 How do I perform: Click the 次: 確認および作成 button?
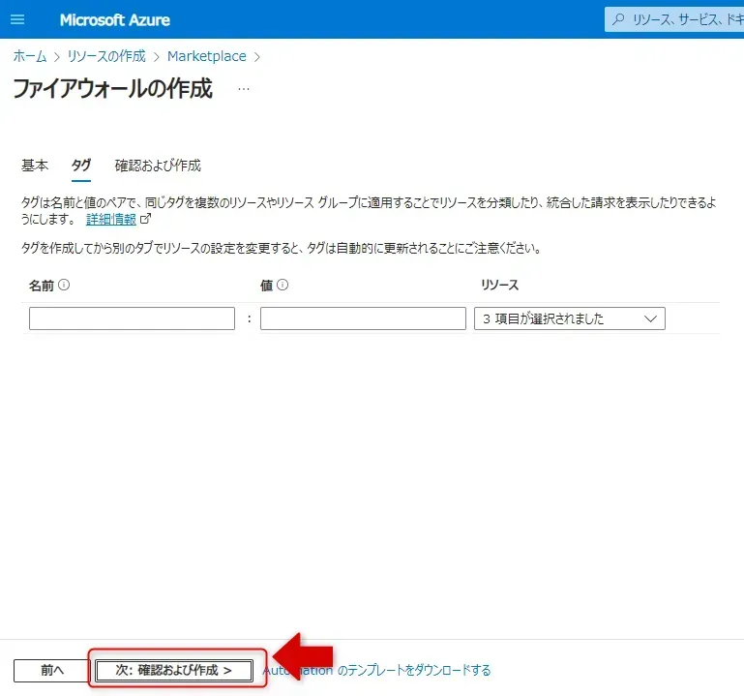pyautogui.click(x=174, y=670)
